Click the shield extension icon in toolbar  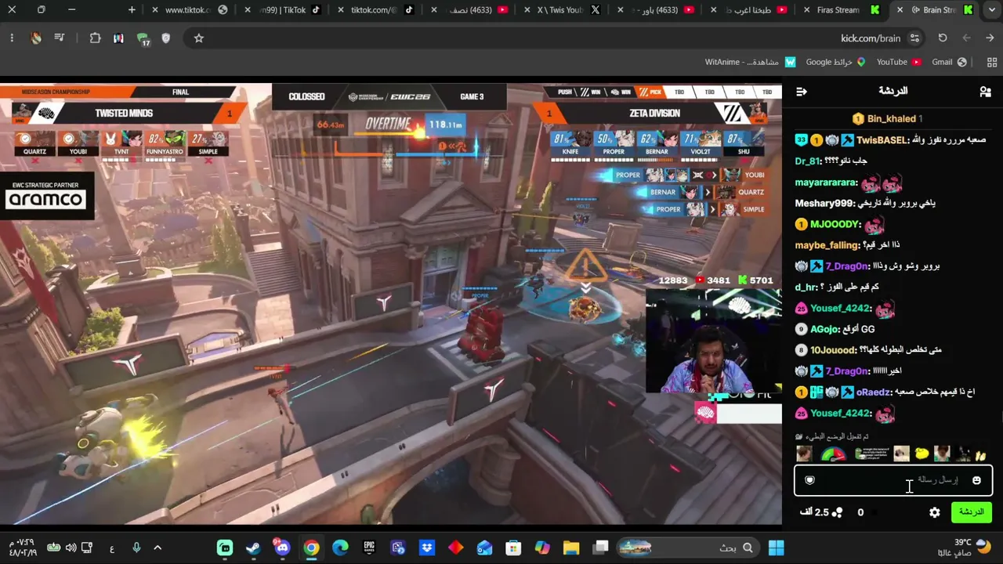pyautogui.click(x=165, y=38)
